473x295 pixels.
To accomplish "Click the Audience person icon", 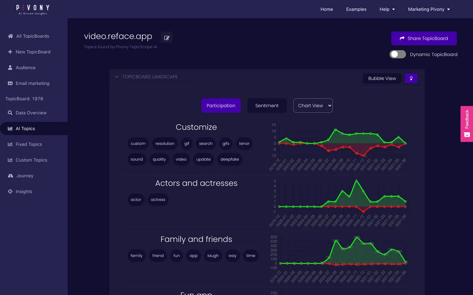I will [x=10, y=68].
